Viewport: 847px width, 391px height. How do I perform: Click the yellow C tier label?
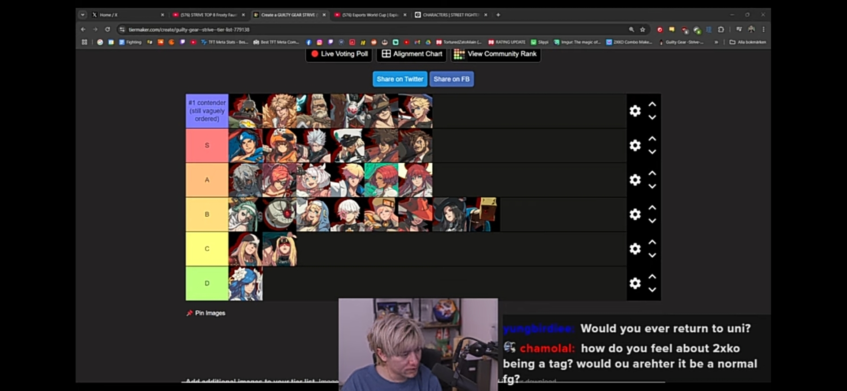point(207,249)
